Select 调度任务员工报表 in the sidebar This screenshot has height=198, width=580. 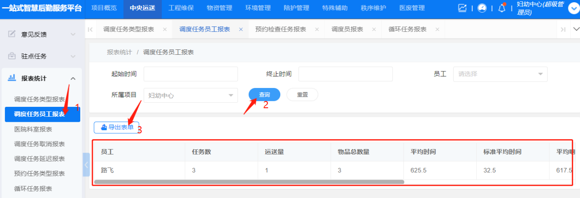coord(42,114)
